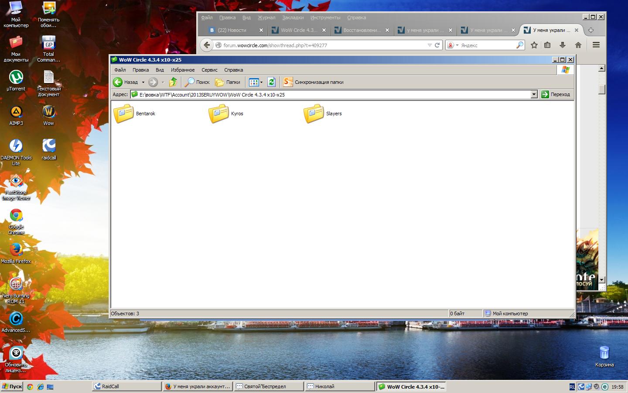Viewport: 628px width, 393px height.
Task: Open Nero Burning ROM 11 desktop icon
Action: 16,290
